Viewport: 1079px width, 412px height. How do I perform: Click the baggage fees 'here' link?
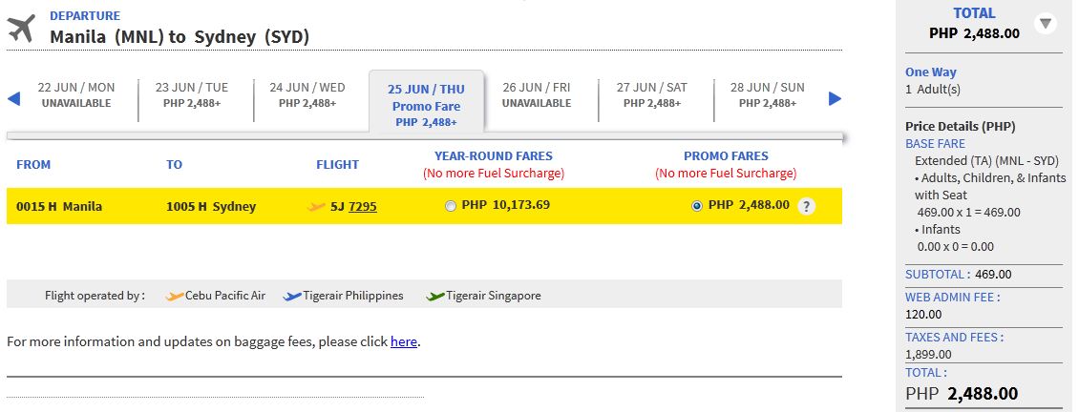click(403, 341)
